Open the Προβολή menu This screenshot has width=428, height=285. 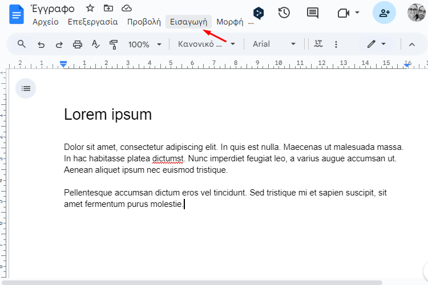[x=144, y=22]
